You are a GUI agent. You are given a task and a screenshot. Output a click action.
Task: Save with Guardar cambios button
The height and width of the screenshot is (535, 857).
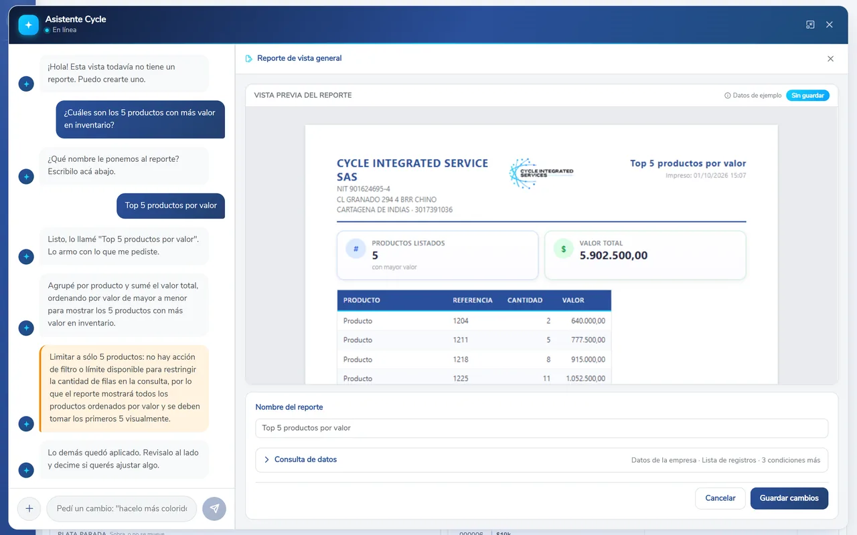(x=789, y=498)
